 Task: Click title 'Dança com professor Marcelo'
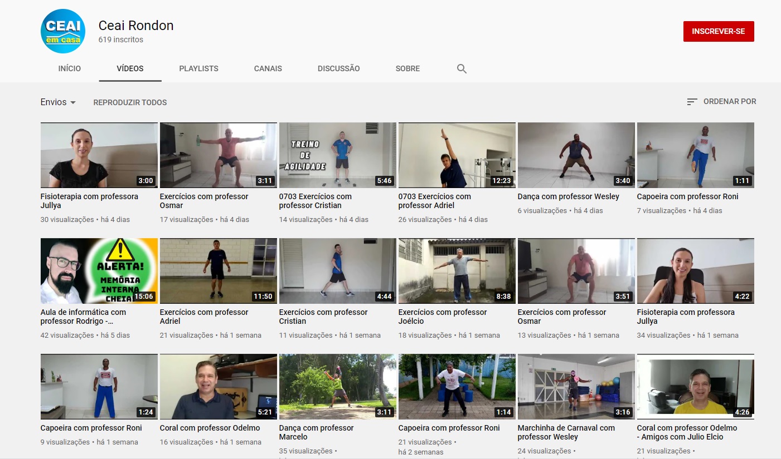coord(317,432)
